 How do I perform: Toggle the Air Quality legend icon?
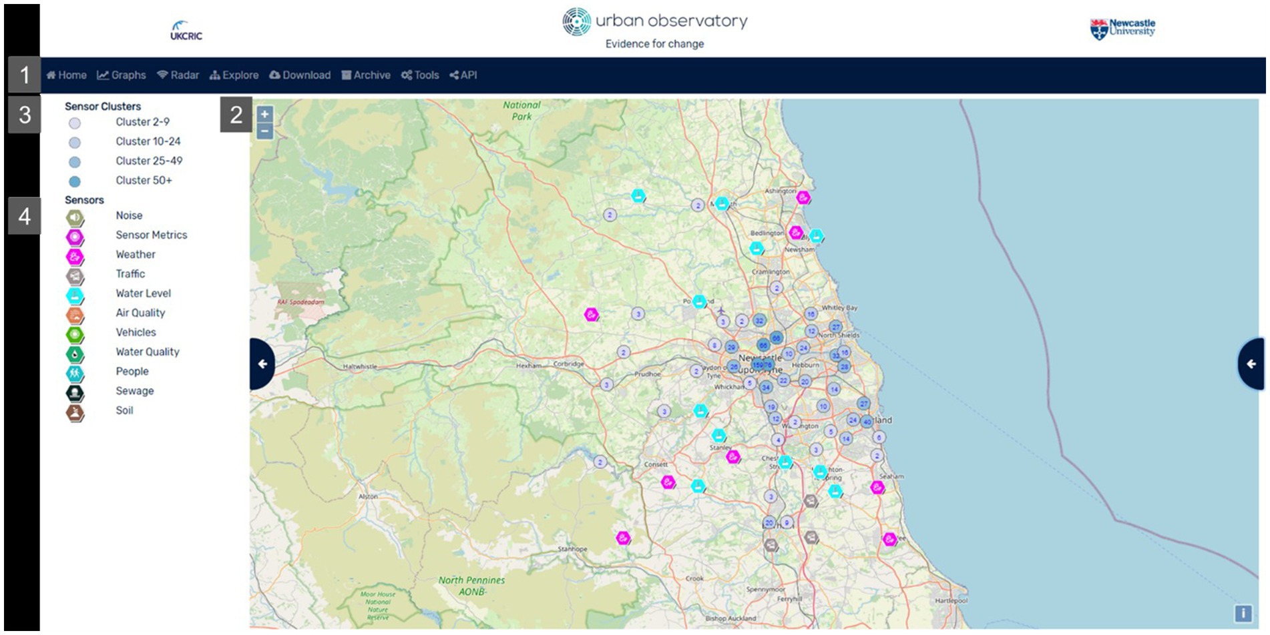click(x=75, y=315)
